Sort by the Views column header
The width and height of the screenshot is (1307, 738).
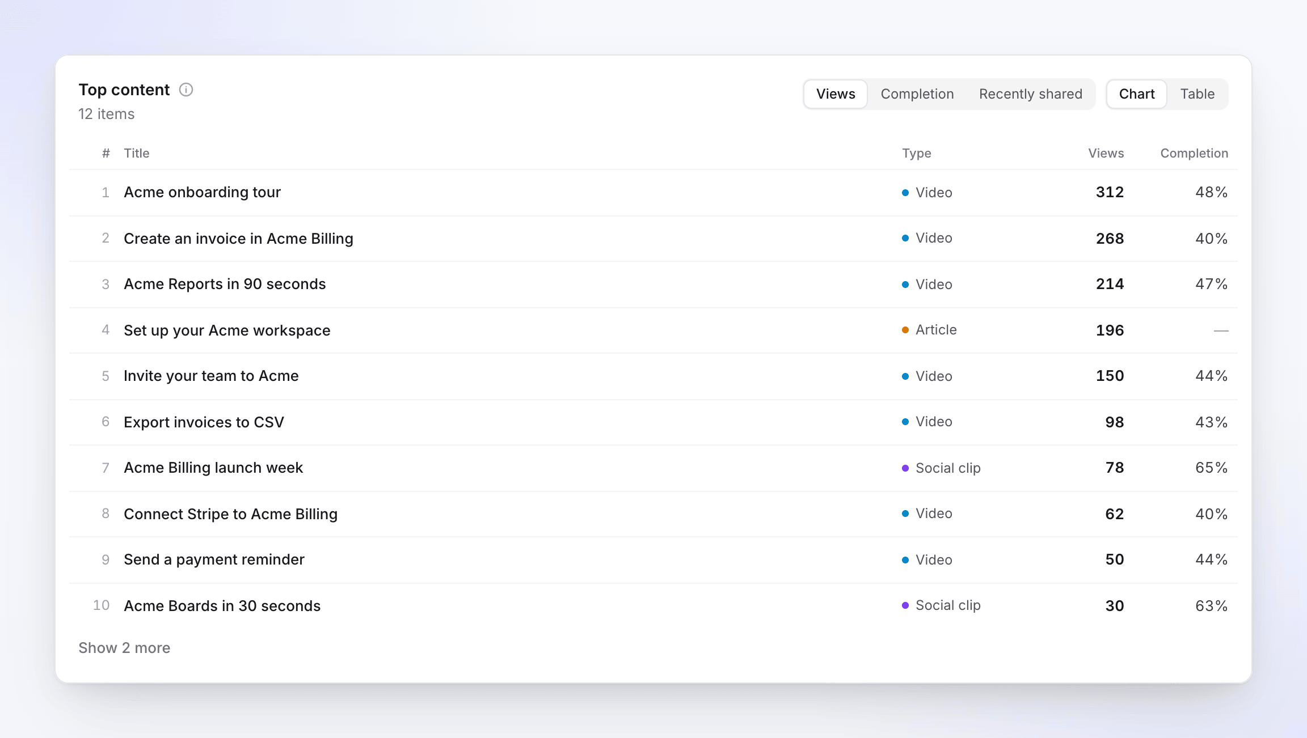pyautogui.click(x=1106, y=153)
